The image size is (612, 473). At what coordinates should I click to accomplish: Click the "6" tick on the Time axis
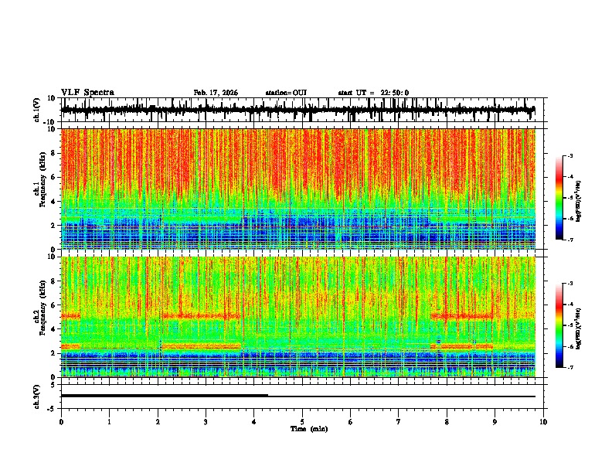tap(351, 422)
